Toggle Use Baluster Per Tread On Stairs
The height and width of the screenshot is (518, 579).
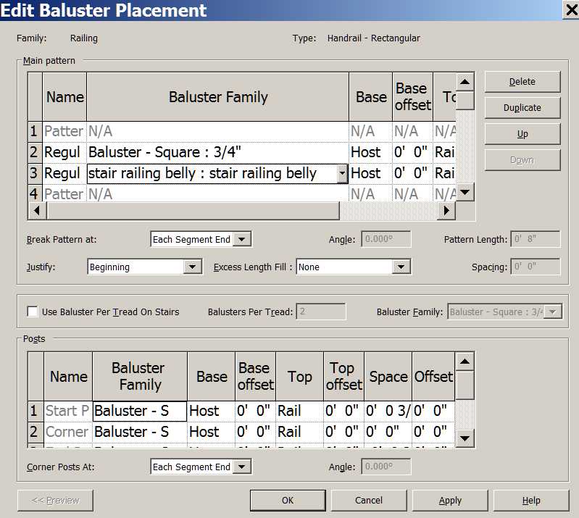click(33, 312)
